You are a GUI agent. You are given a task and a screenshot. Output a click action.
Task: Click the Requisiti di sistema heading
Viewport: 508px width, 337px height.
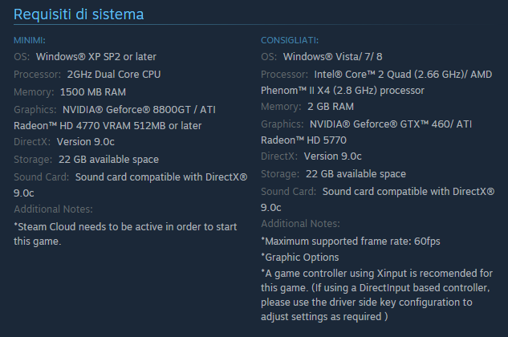coord(79,14)
